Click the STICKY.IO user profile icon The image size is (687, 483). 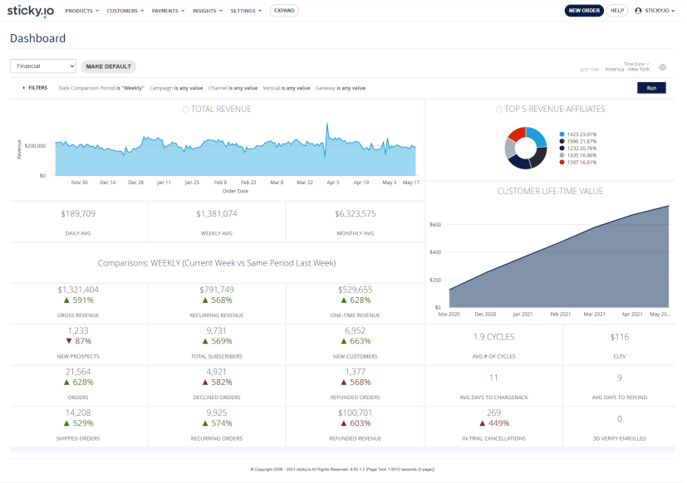[x=638, y=11]
